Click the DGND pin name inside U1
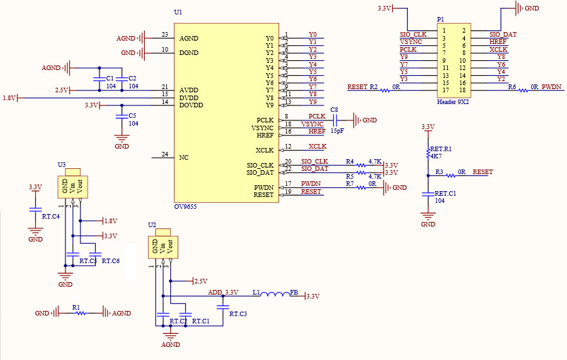 click(x=189, y=53)
